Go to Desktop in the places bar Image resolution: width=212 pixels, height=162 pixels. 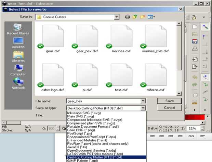18,43
